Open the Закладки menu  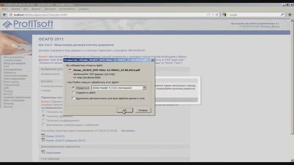point(50,9)
